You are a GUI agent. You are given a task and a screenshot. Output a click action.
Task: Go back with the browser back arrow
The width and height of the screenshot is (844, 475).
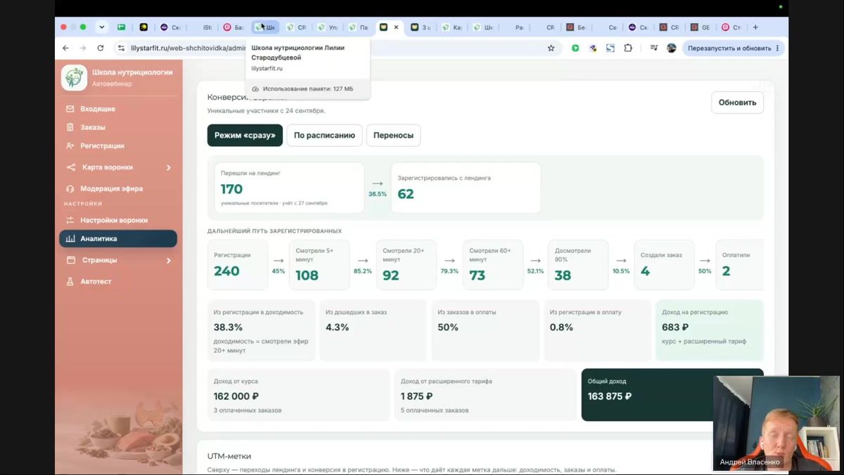65,48
